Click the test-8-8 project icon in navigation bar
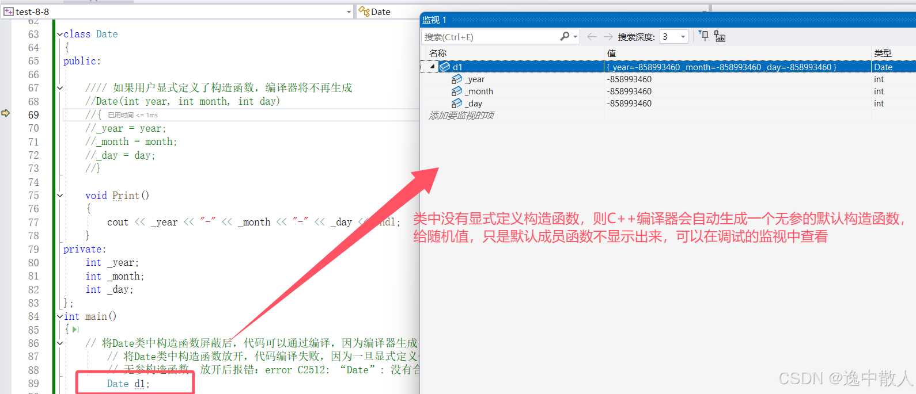The width and height of the screenshot is (916, 394). pyautogui.click(x=9, y=12)
